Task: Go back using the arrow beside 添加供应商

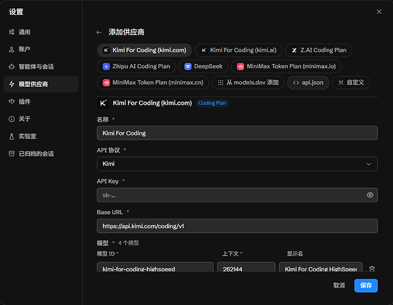Action: [x=99, y=32]
